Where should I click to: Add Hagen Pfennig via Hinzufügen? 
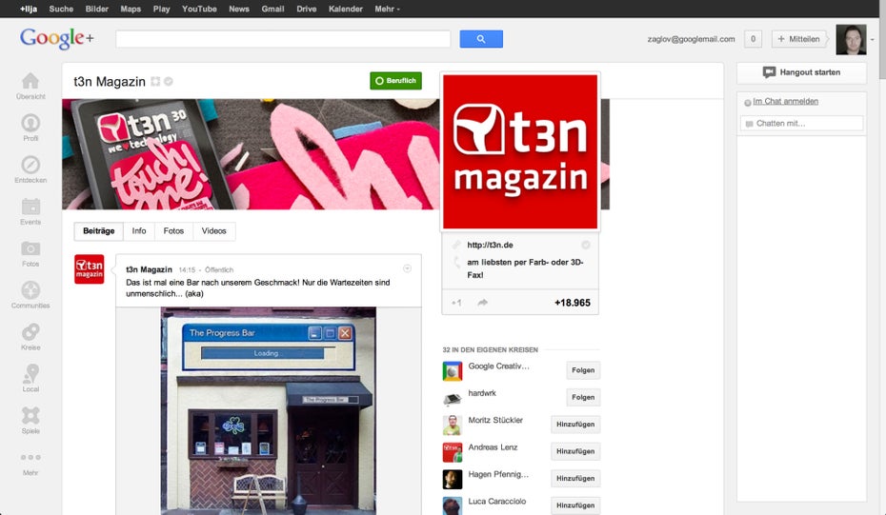point(575,479)
